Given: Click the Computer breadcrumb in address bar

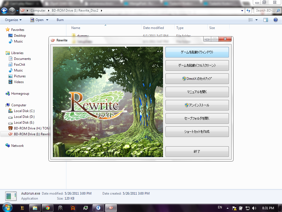Looking at the screenshot, I should [x=38, y=10].
